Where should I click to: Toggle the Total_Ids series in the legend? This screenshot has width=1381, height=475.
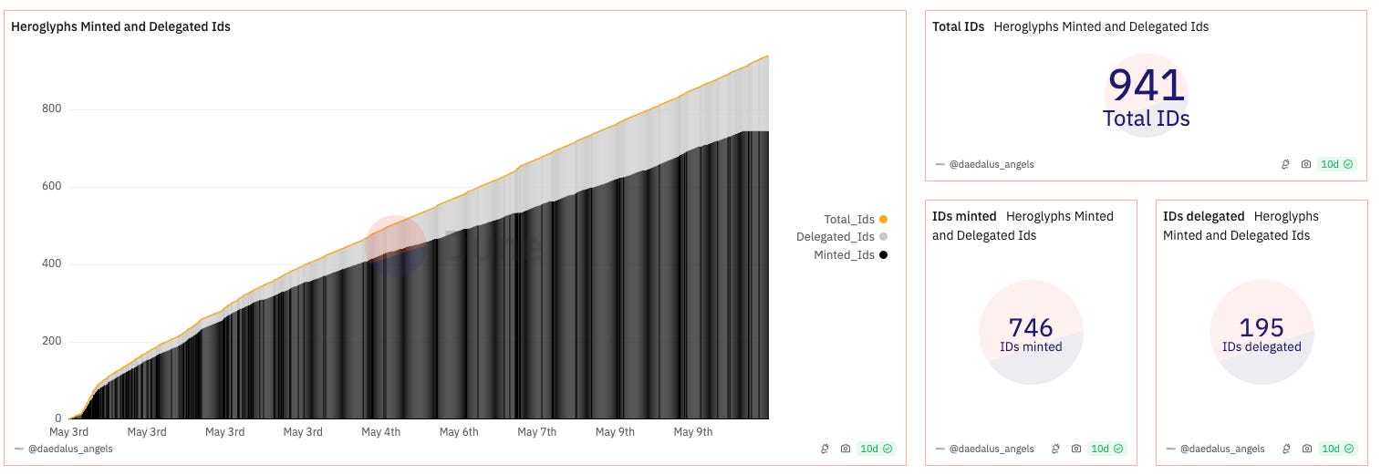[856, 219]
